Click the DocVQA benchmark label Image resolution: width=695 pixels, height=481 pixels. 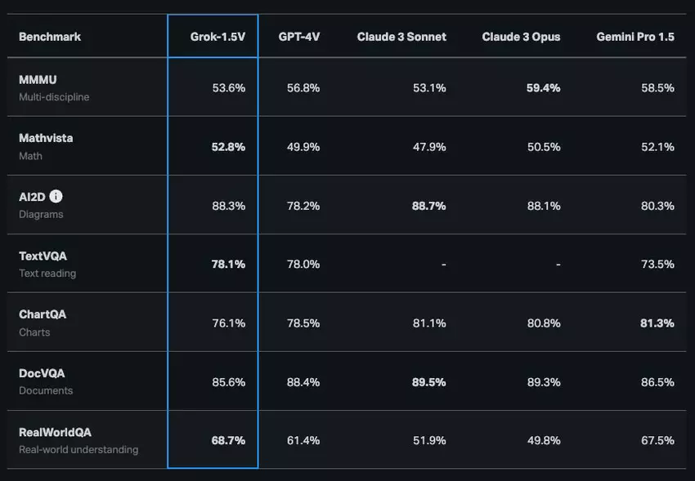42,373
